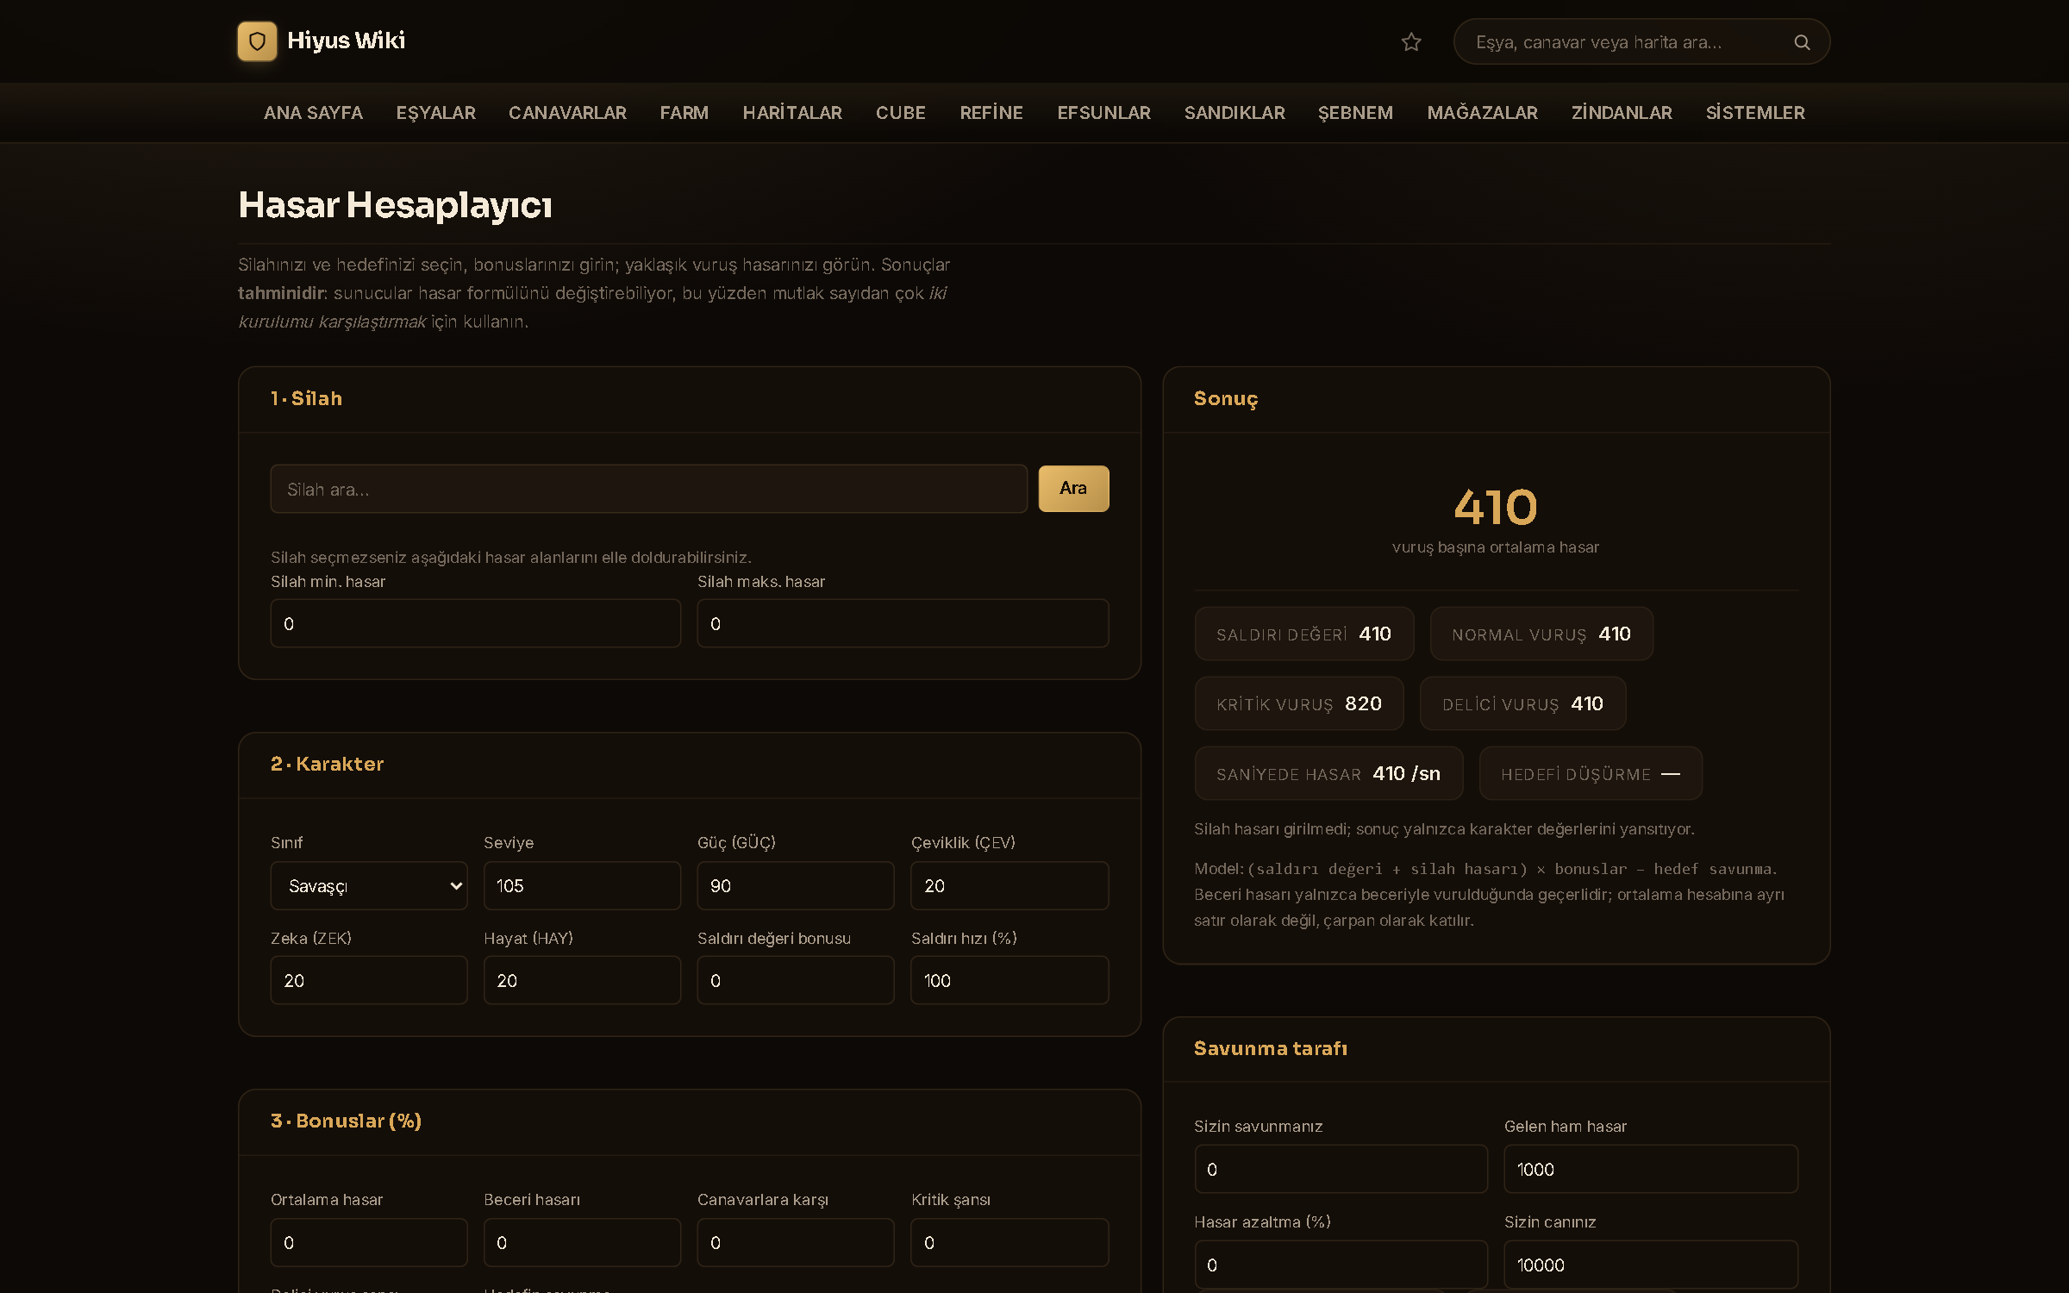This screenshot has width=2069, height=1293.
Task: Open CANAVARLAR in the navigation
Action: coord(567,113)
